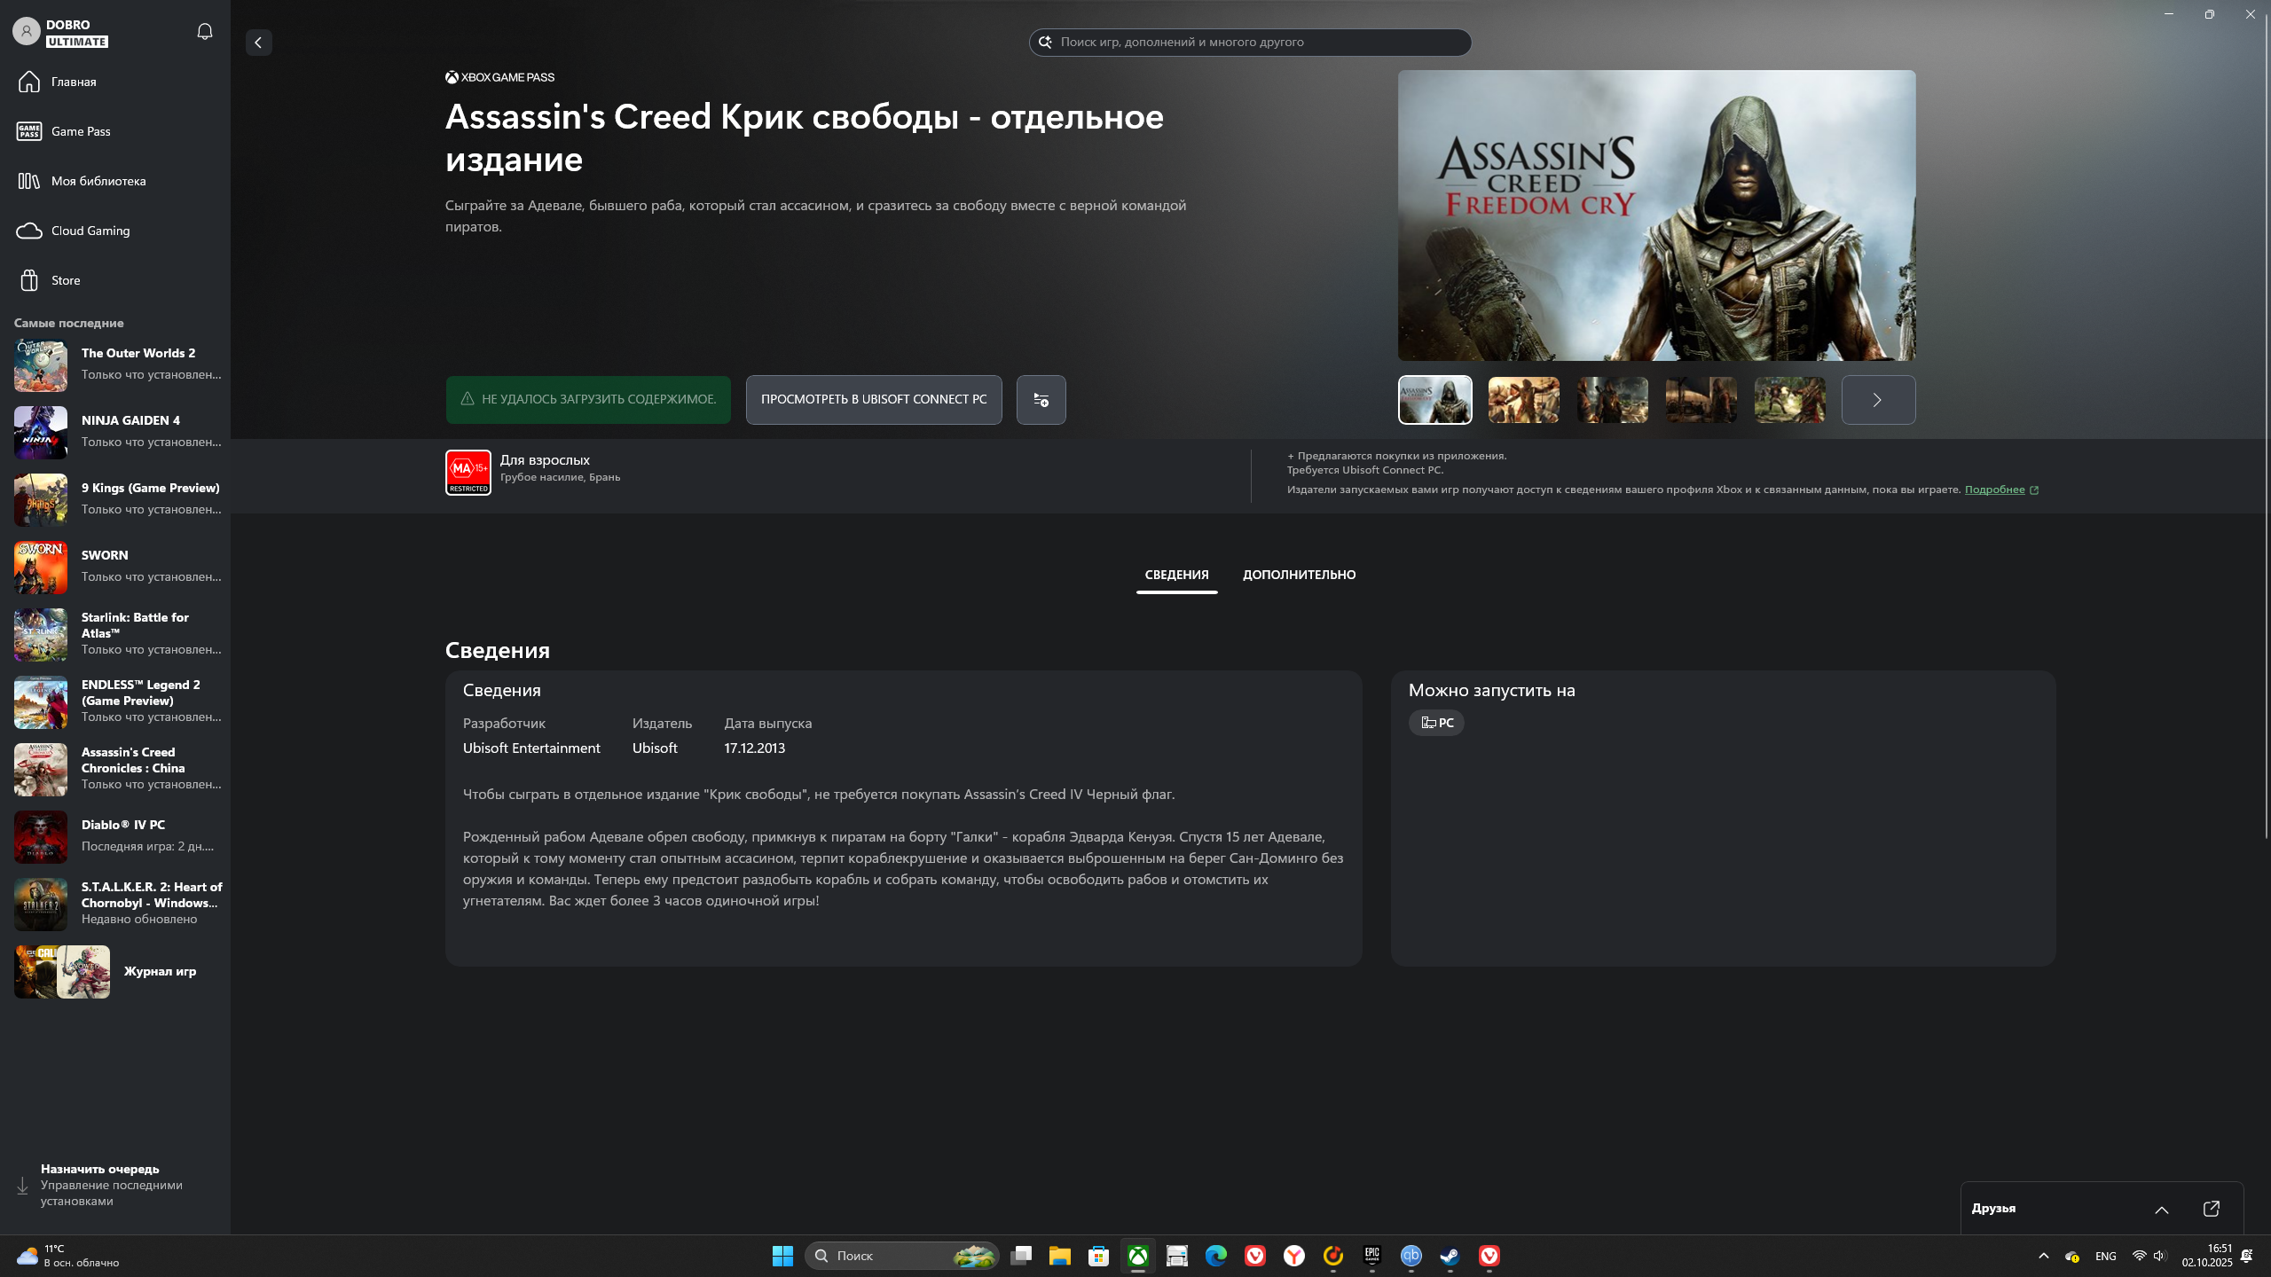The width and height of the screenshot is (2271, 1277).
Task: Click add-to-queue list icon button
Action: tap(1041, 400)
